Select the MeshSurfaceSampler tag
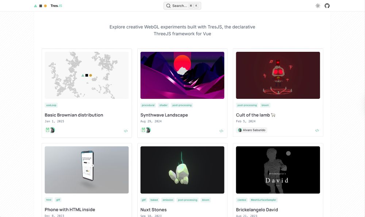Screen dimensions: 365x217 click(x=264, y=200)
